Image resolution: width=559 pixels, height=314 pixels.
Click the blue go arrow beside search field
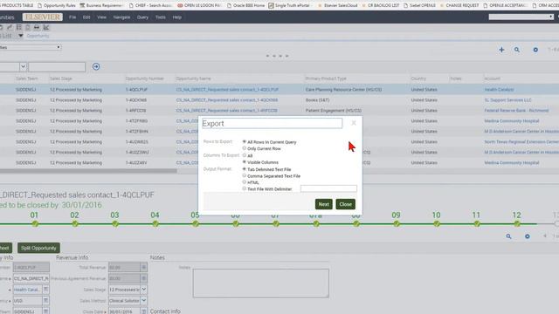pos(96,66)
